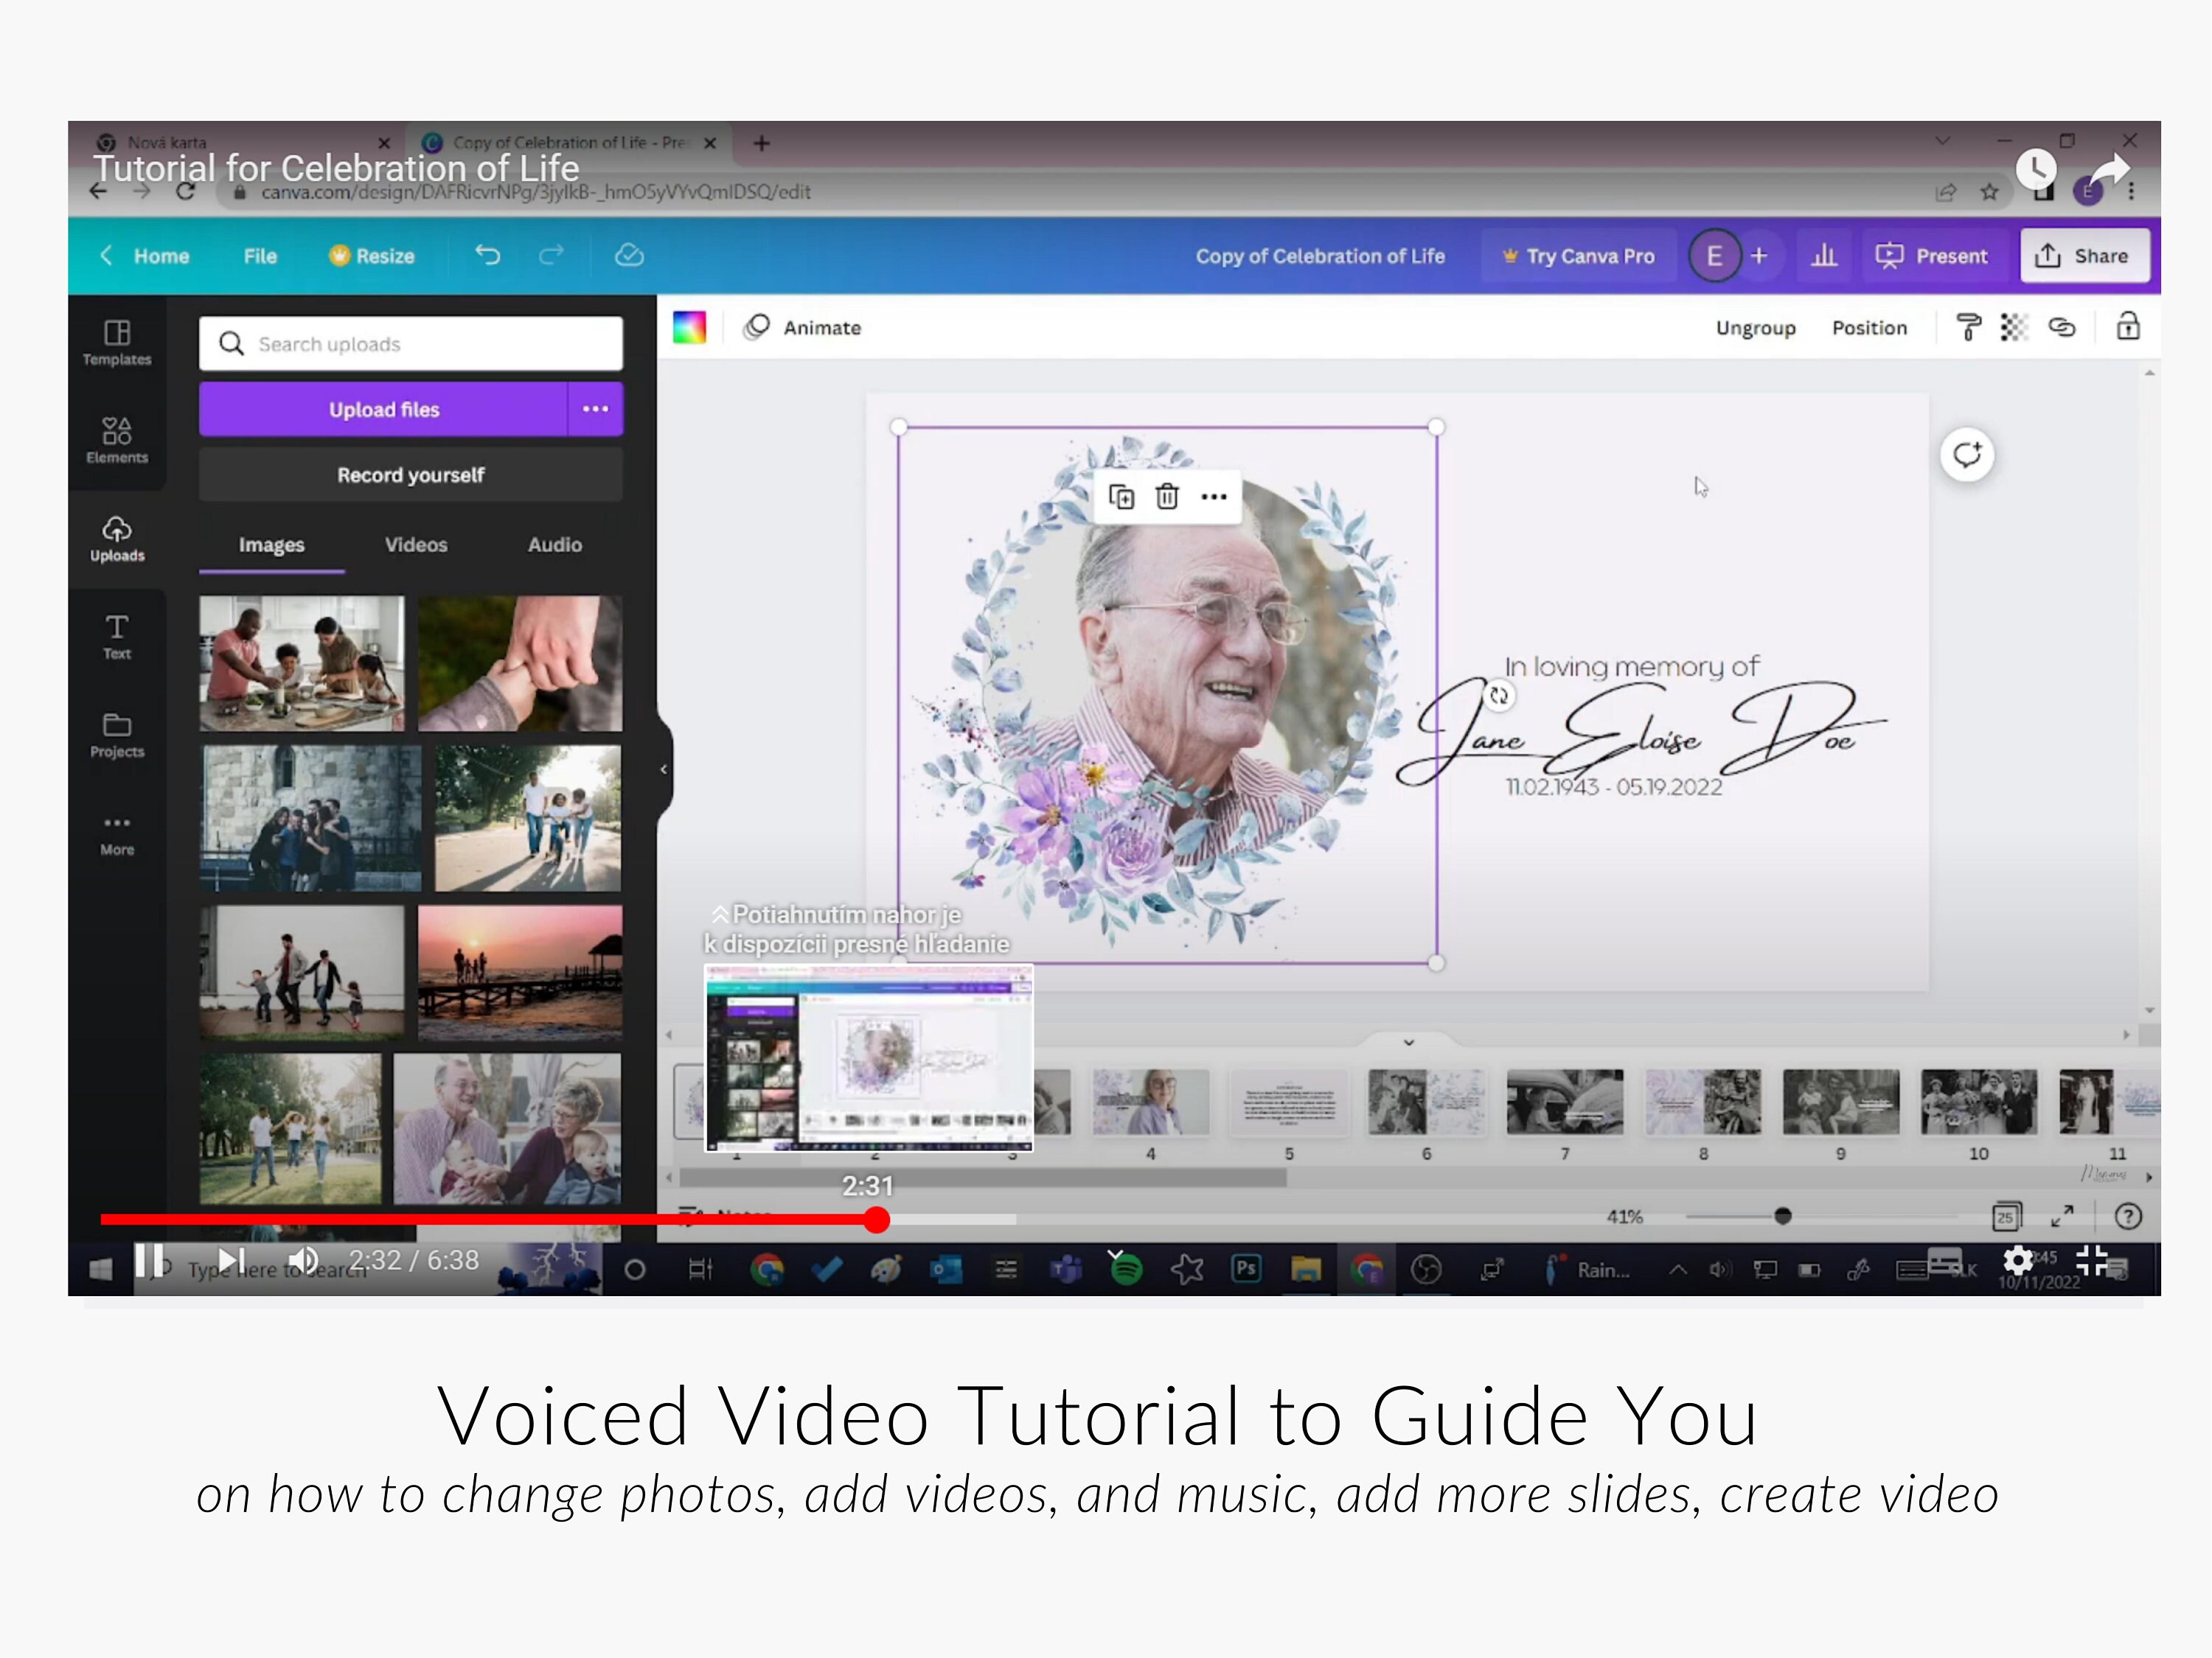Click the Present button
Viewport: 2212px width, 1658px height.
(x=1931, y=256)
